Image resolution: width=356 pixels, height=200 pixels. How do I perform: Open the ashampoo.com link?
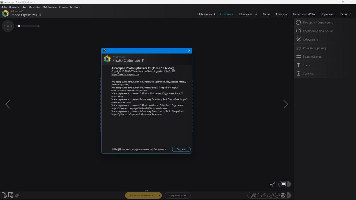coord(125,74)
